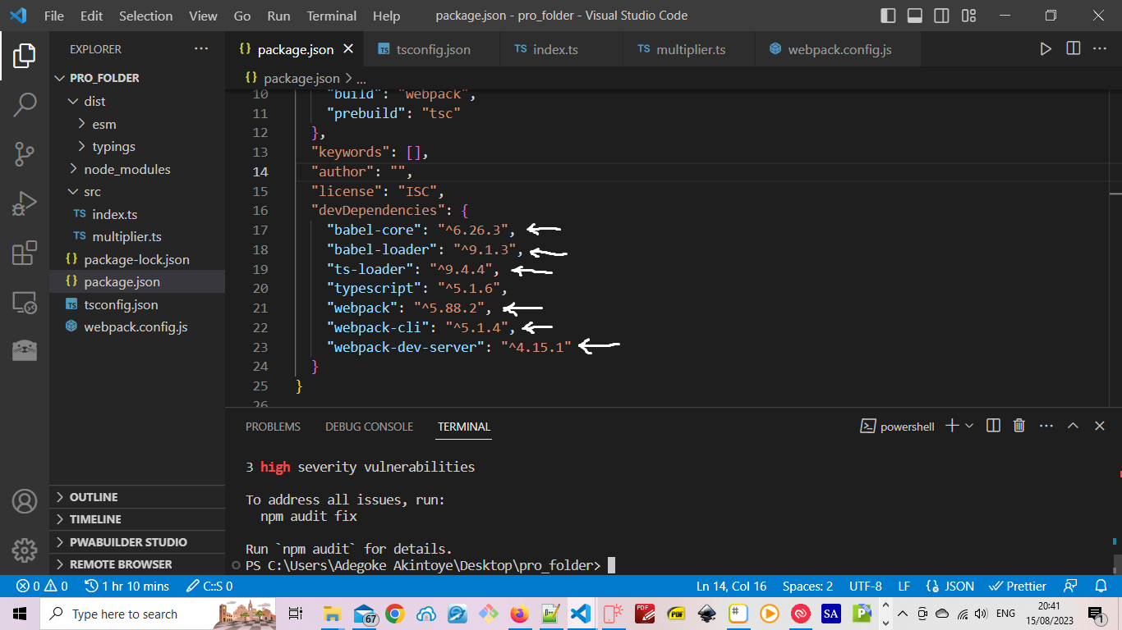The height and width of the screenshot is (630, 1122).
Task: Kill terminal with trash icon
Action: click(x=1019, y=426)
